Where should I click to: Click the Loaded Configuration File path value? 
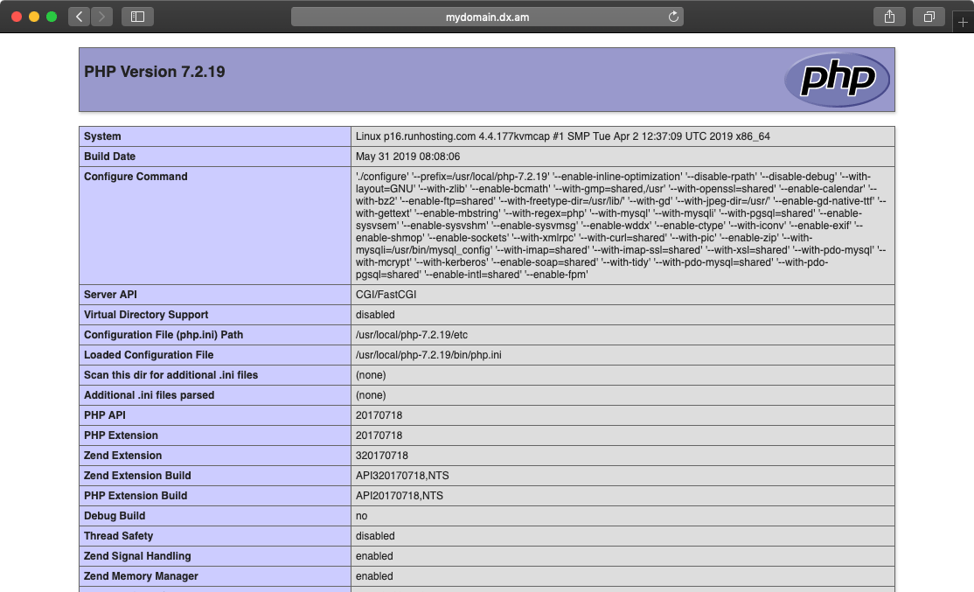tap(428, 355)
